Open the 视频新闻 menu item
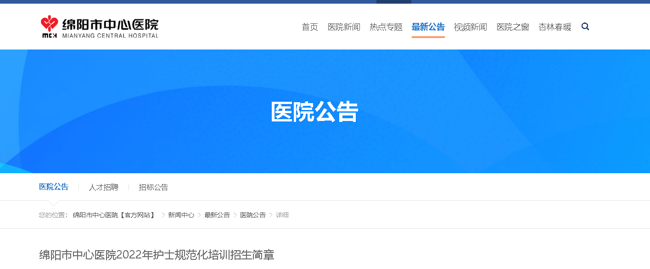The image size is (650, 269). (471, 27)
